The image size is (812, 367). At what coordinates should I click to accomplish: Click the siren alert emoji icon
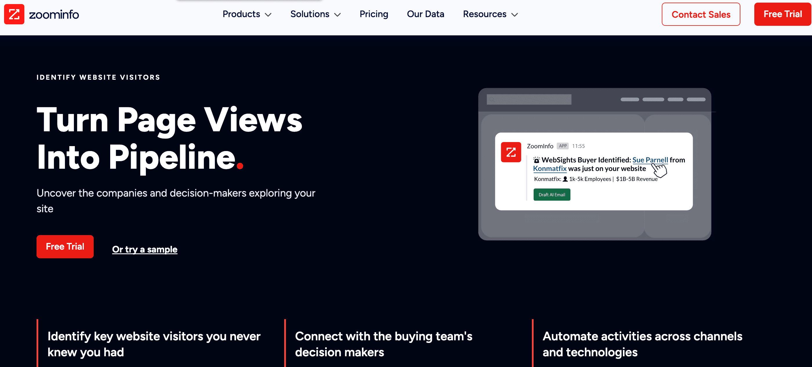pyautogui.click(x=536, y=160)
